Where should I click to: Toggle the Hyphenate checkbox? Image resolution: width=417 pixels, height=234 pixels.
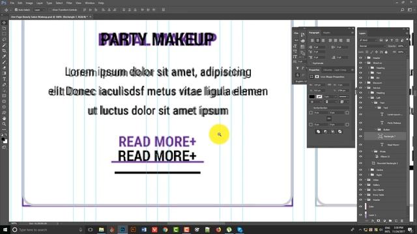tap(311, 63)
